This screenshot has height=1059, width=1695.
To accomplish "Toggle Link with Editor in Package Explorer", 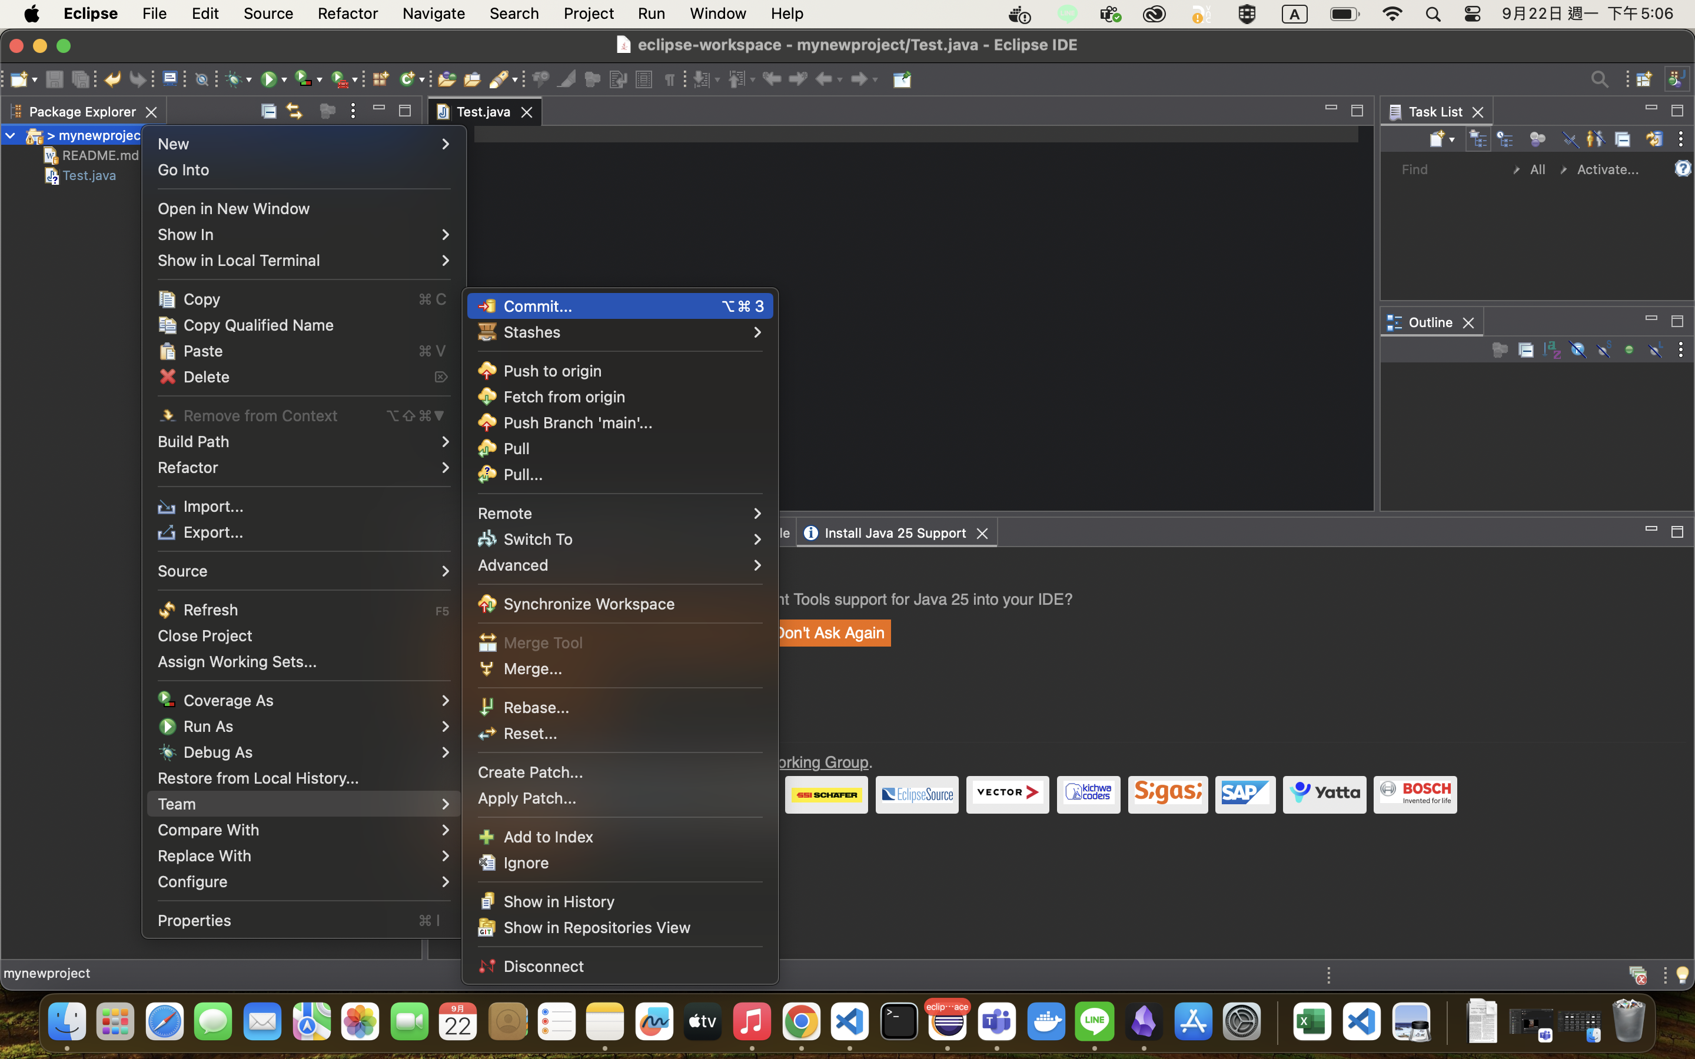I will pyautogui.click(x=294, y=111).
